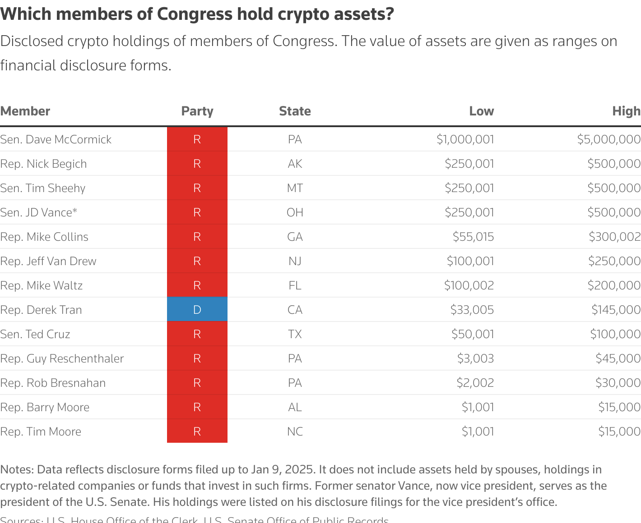Click the Low column header

pyautogui.click(x=481, y=111)
